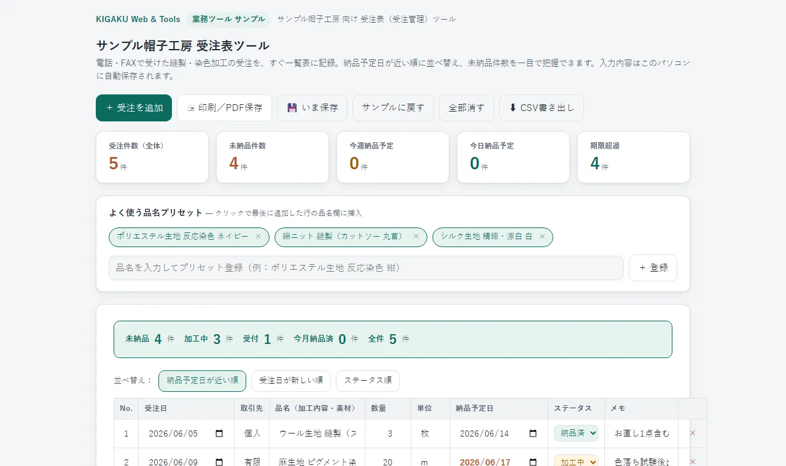
Task: Insert preset 綿ニット 縫製（カットソー 丸首）
Action: 343,237
